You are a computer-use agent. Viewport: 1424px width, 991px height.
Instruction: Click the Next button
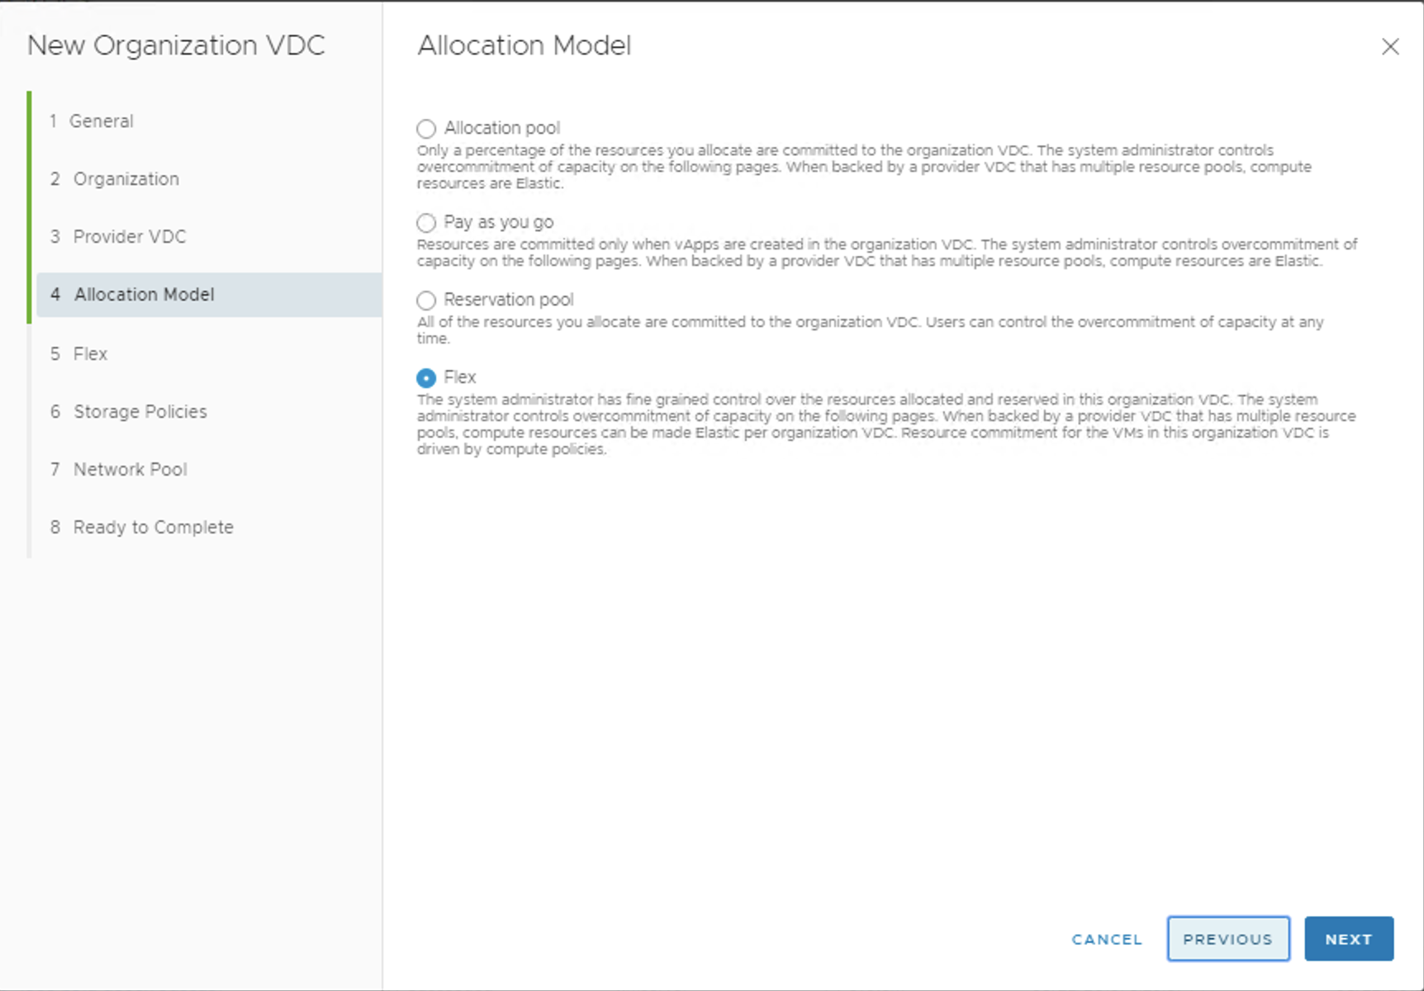tap(1348, 939)
